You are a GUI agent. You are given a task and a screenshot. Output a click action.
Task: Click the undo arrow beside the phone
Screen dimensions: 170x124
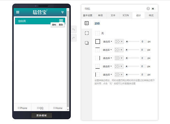74,30
